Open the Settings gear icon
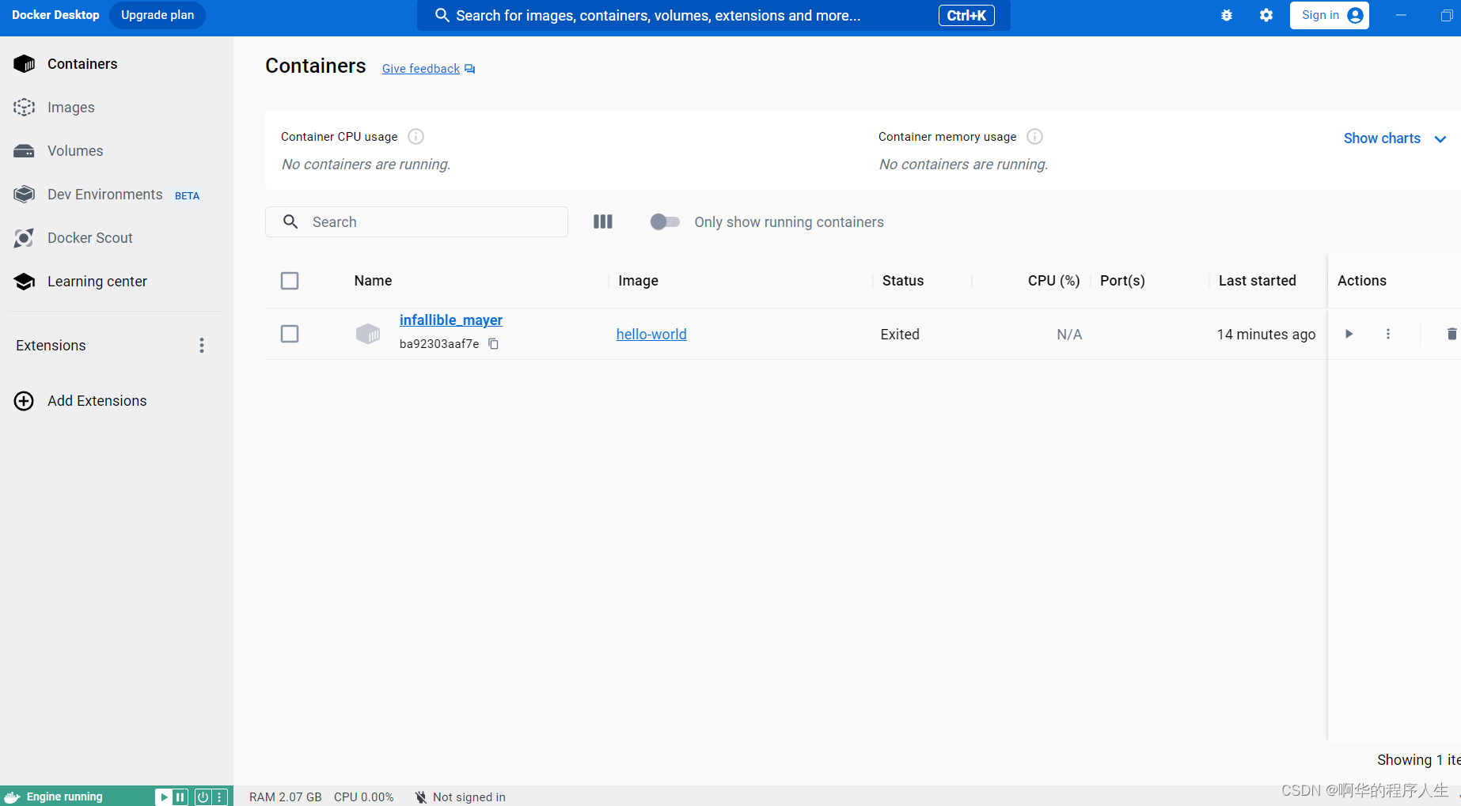 pyautogui.click(x=1266, y=15)
